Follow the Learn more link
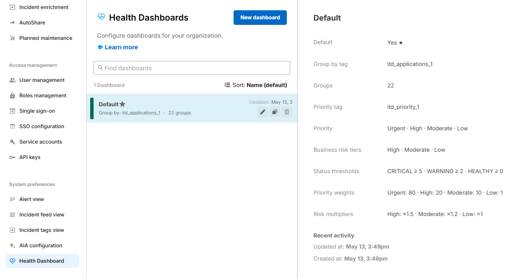 pos(121,47)
